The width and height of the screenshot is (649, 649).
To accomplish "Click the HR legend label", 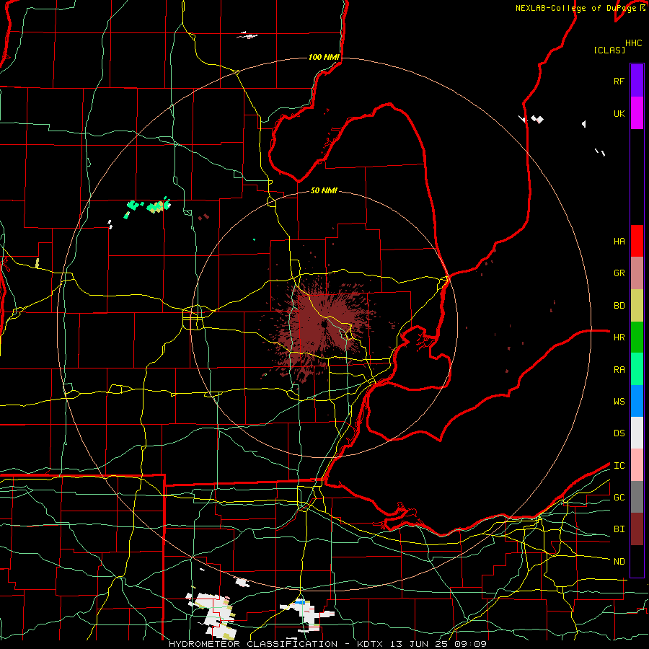I will 619,337.
